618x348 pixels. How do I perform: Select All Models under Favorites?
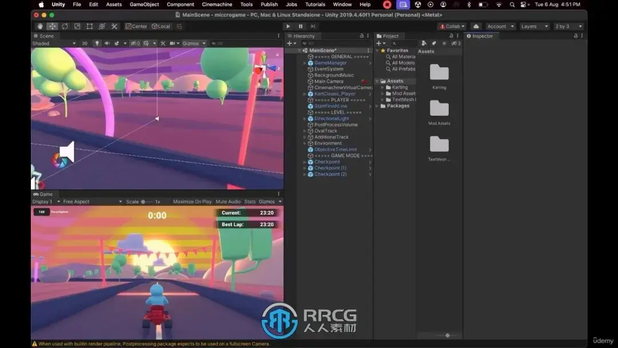tap(403, 62)
